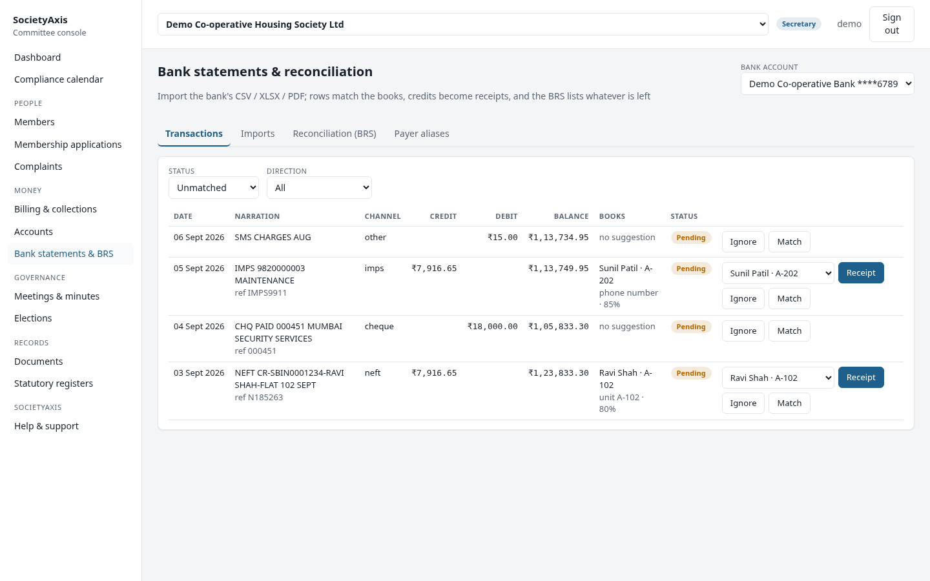Click the ref IMPS9911 reference text
The width and height of the screenshot is (930, 581).
click(261, 293)
